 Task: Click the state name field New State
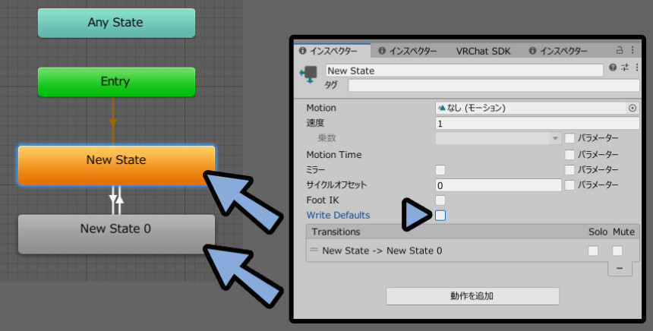(464, 71)
